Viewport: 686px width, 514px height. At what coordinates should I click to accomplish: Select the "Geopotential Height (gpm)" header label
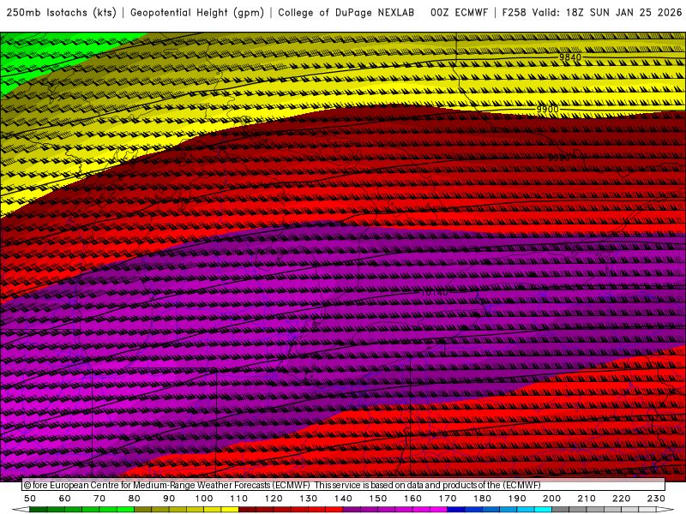pyautogui.click(x=197, y=13)
